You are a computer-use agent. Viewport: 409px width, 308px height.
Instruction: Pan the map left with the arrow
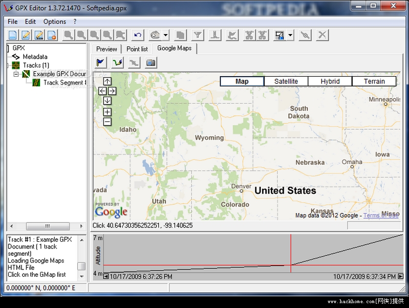[103, 91]
